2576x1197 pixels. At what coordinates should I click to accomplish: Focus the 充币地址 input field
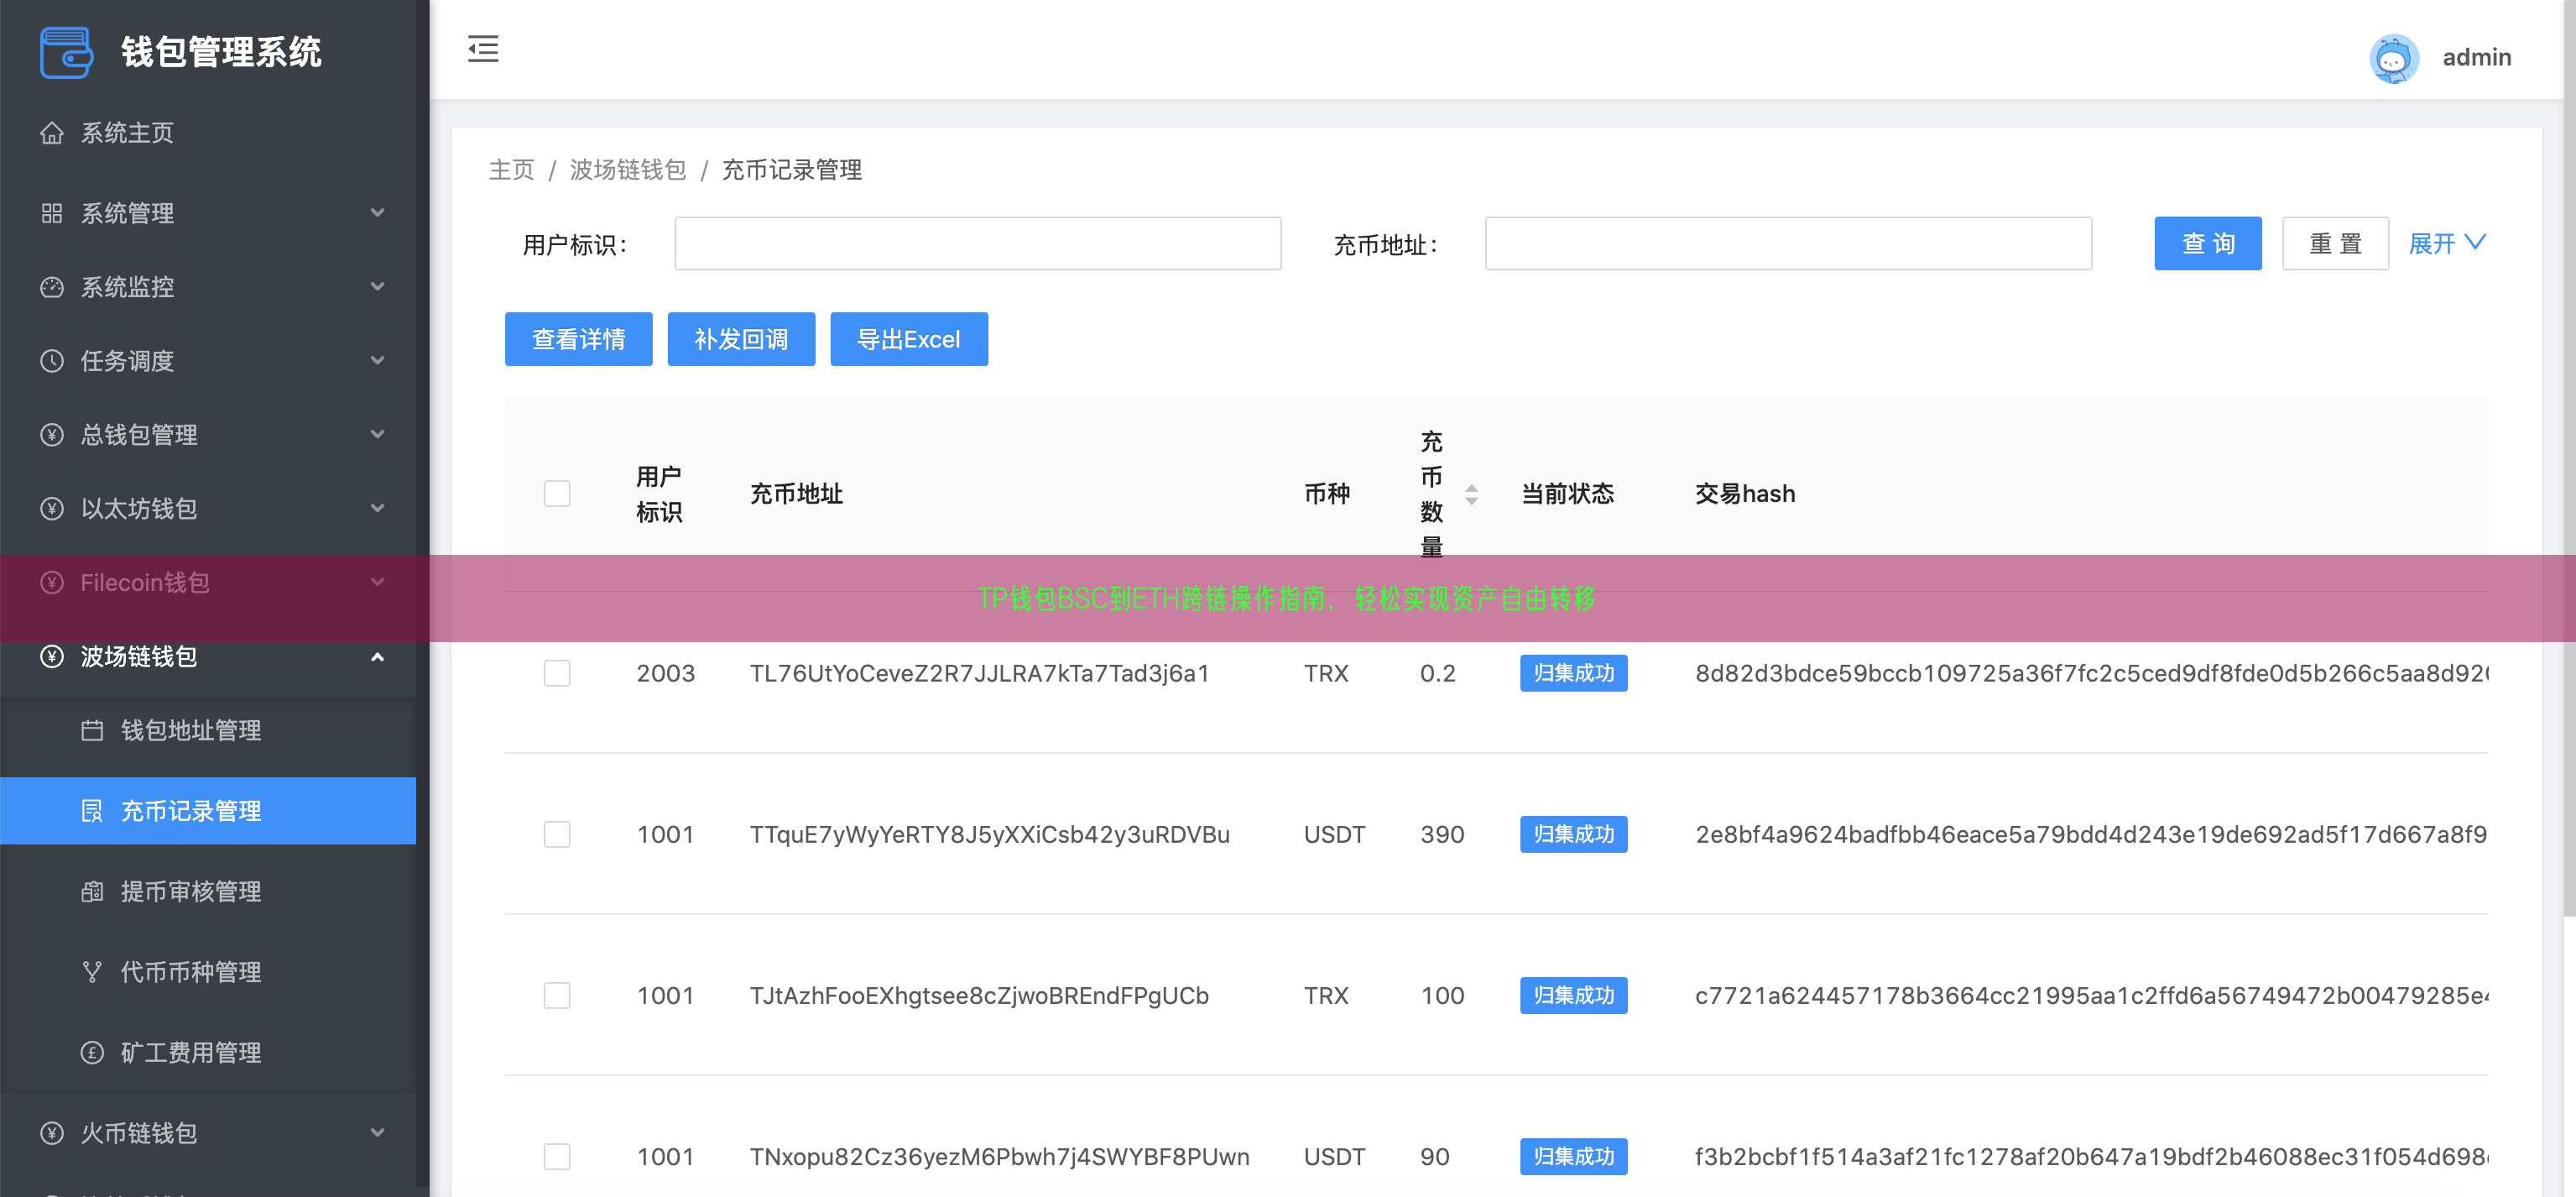(x=1788, y=243)
